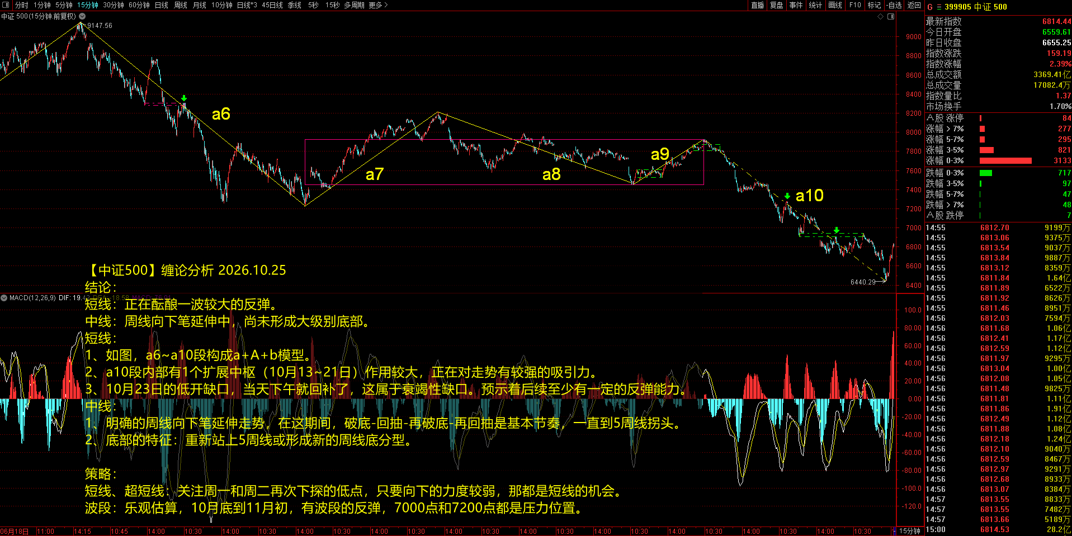The height and width of the screenshot is (536, 1072).
Task: Click the 6440.29 low price label
Action: click(x=863, y=282)
